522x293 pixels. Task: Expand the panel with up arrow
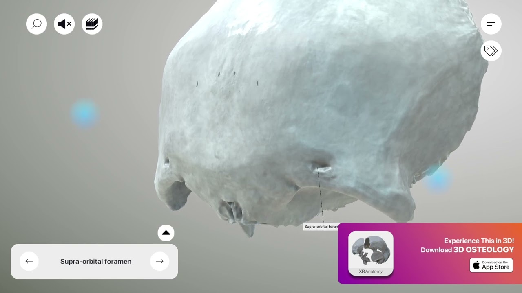(x=166, y=233)
